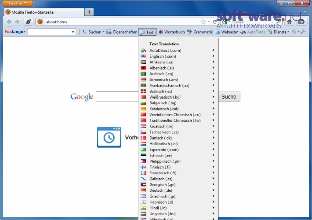Click the Wörterbuch book icon
This screenshot has width=312, height=220.
160,32
